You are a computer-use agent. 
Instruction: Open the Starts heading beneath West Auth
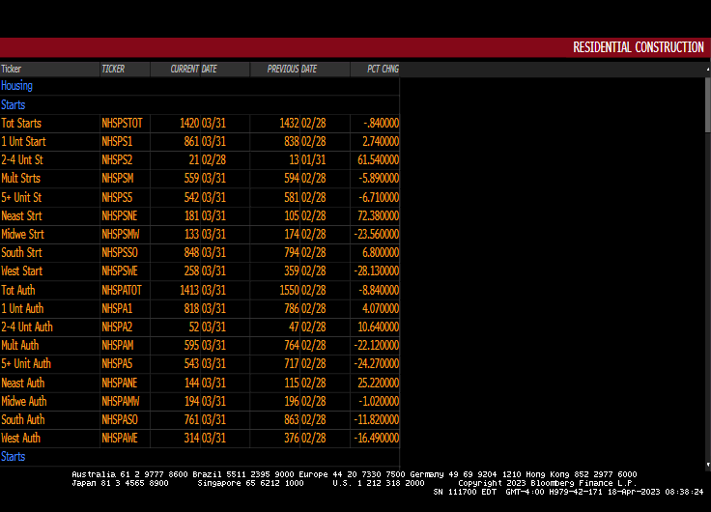tap(14, 456)
